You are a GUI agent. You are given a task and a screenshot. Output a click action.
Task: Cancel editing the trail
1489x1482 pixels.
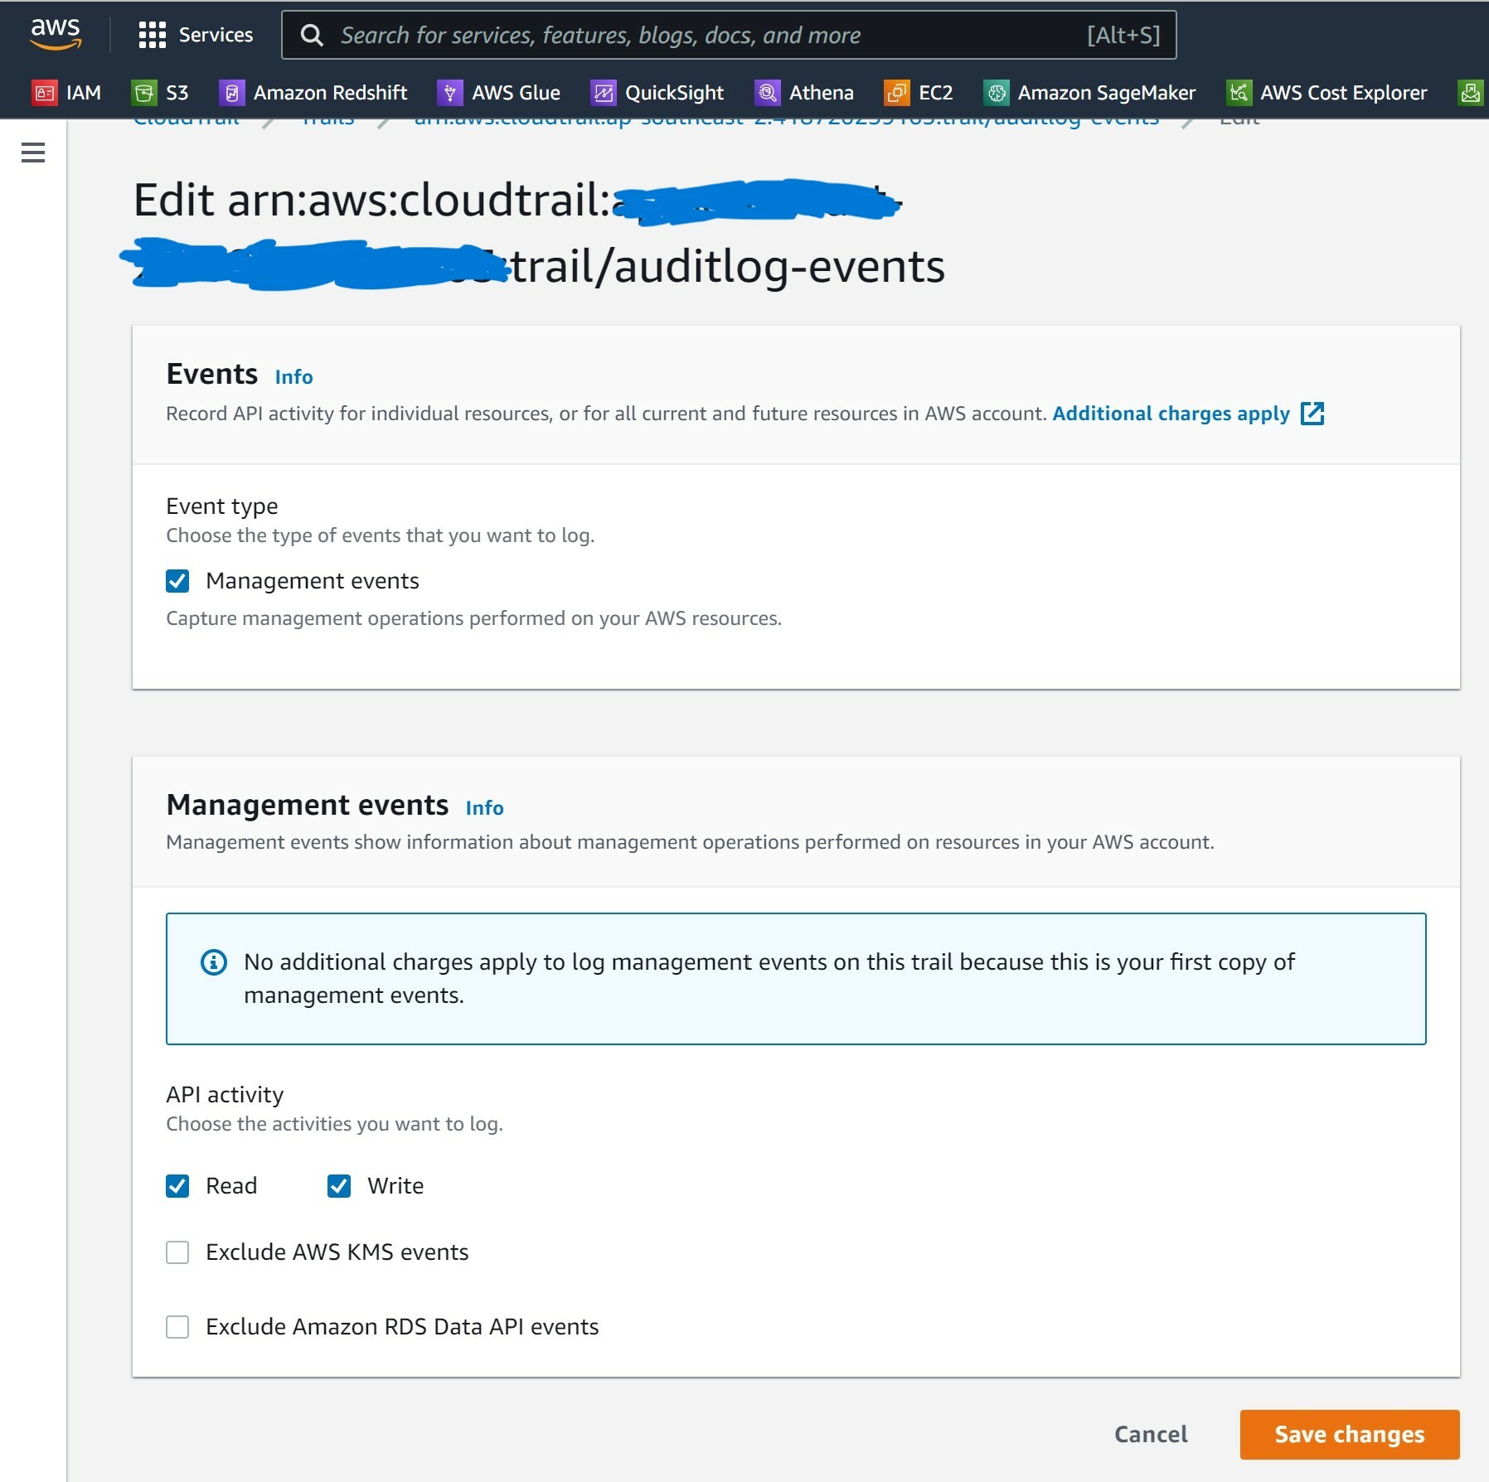click(x=1151, y=1434)
